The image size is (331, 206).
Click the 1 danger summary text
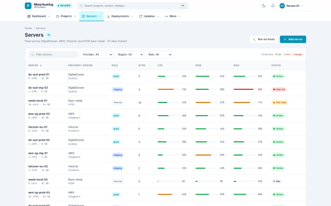pyautogui.click(x=298, y=54)
